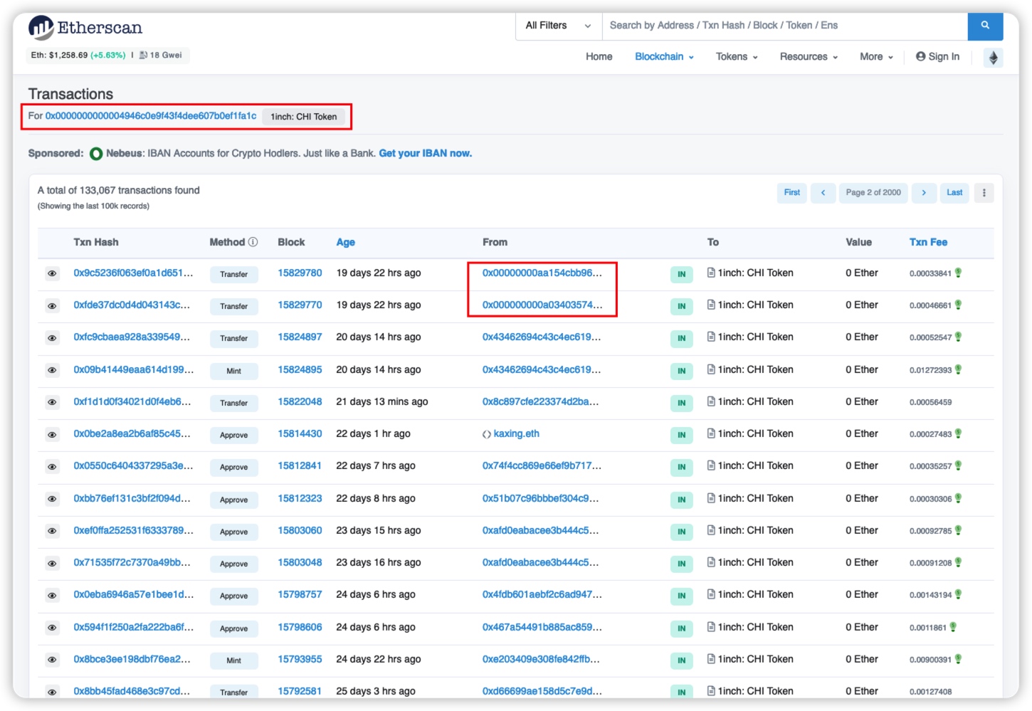Toggle eye preview for 0xfde37dc0d4d043143c transaction
The width and height of the screenshot is (1032, 711).
52,306
